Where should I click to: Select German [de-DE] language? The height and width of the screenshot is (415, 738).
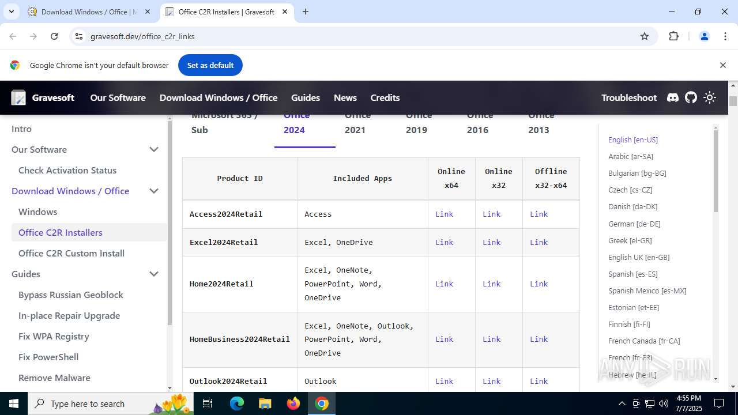tap(634, 224)
